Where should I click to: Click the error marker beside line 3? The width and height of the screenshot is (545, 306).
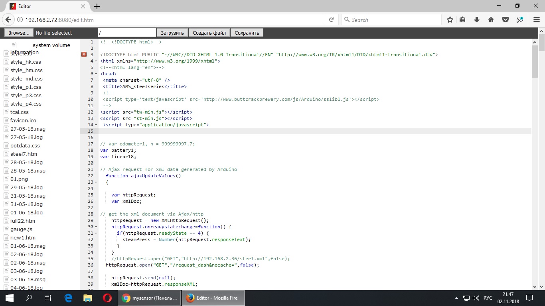pos(83,54)
